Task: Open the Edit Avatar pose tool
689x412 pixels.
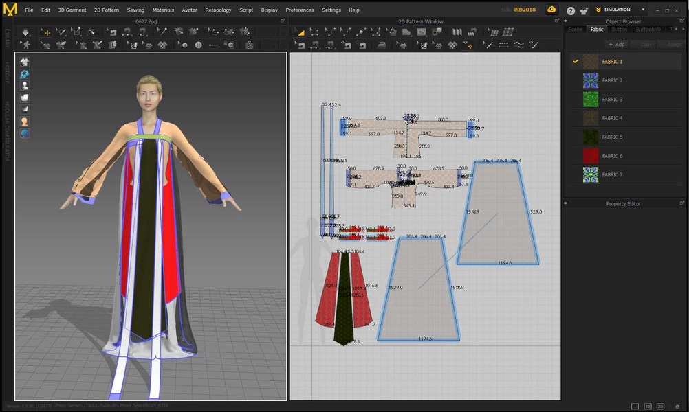Action: (x=25, y=45)
